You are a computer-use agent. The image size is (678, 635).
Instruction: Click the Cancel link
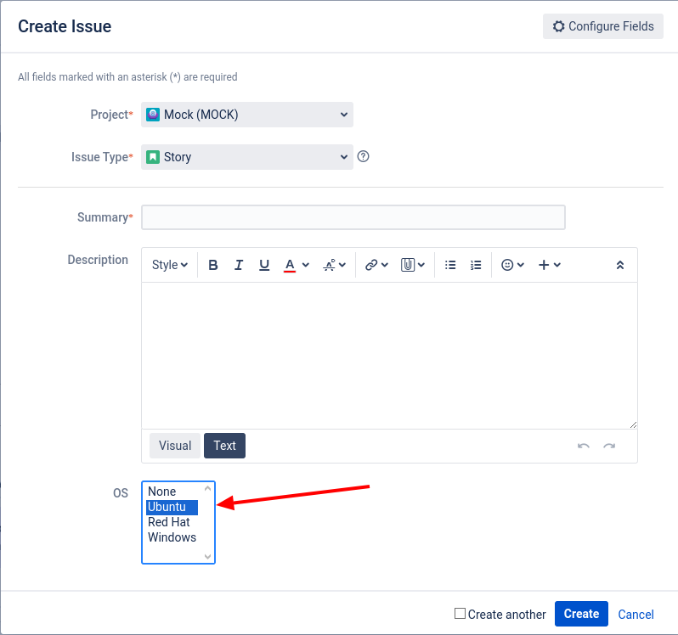click(x=636, y=615)
